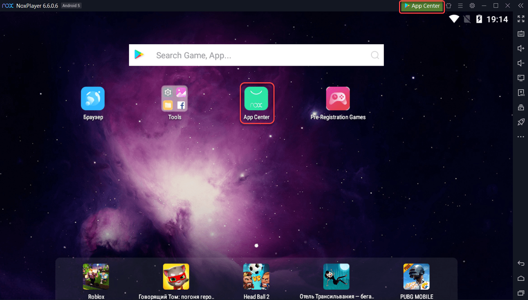Toggle fullscreen mode in sidebar
The image size is (528, 300).
[x=521, y=19]
